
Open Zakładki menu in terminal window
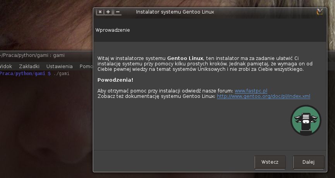coord(29,67)
